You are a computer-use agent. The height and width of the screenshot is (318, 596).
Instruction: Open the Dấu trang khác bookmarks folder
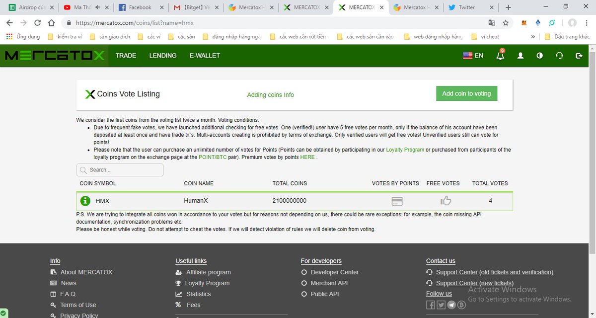(567, 37)
